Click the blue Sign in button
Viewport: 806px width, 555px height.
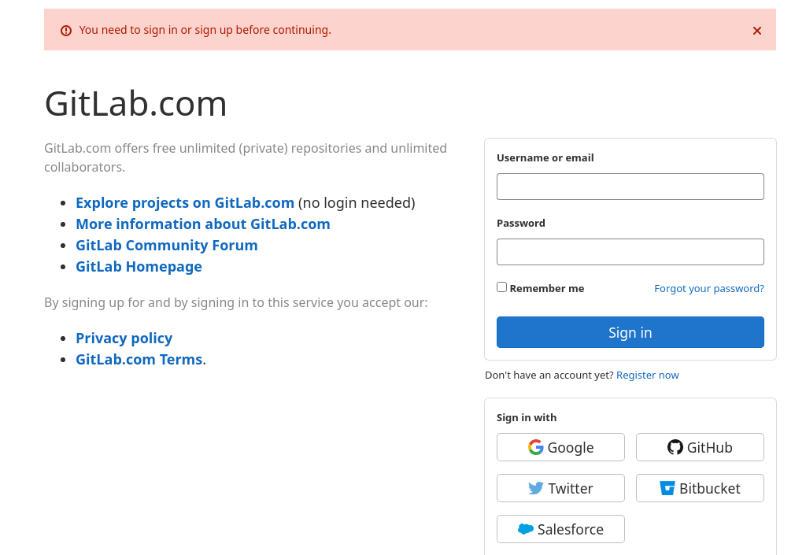click(x=630, y=332)
